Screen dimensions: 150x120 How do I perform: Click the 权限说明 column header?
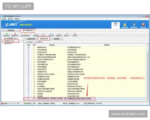[106, 45]
